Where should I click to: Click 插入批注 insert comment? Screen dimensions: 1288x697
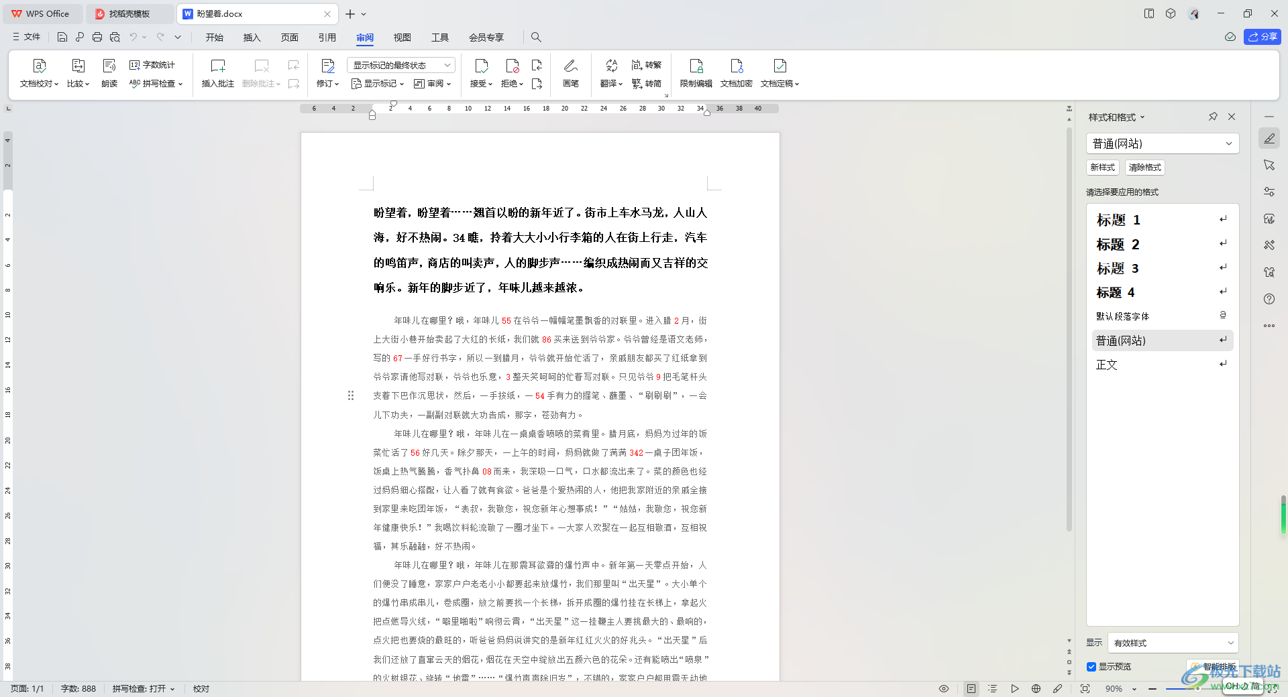pos(218,73)
